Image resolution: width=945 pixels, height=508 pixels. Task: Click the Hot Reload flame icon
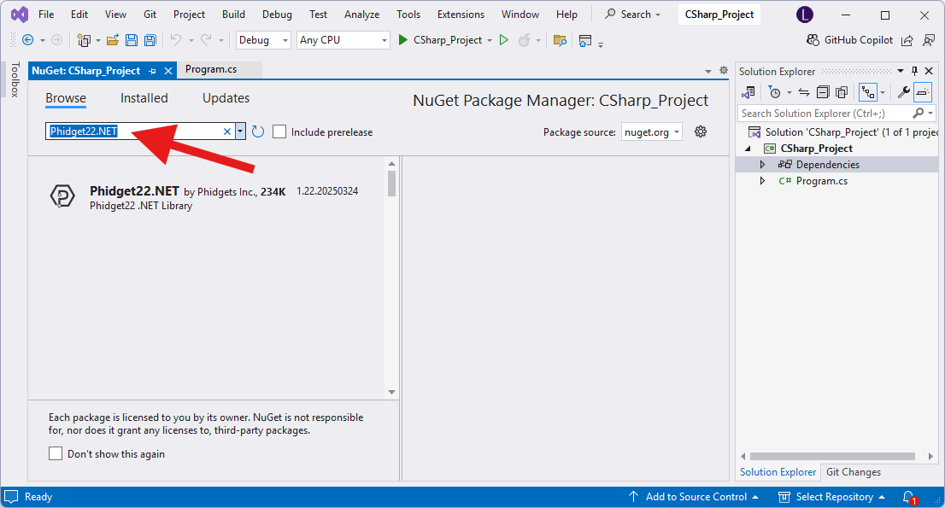tap(525, 40)
